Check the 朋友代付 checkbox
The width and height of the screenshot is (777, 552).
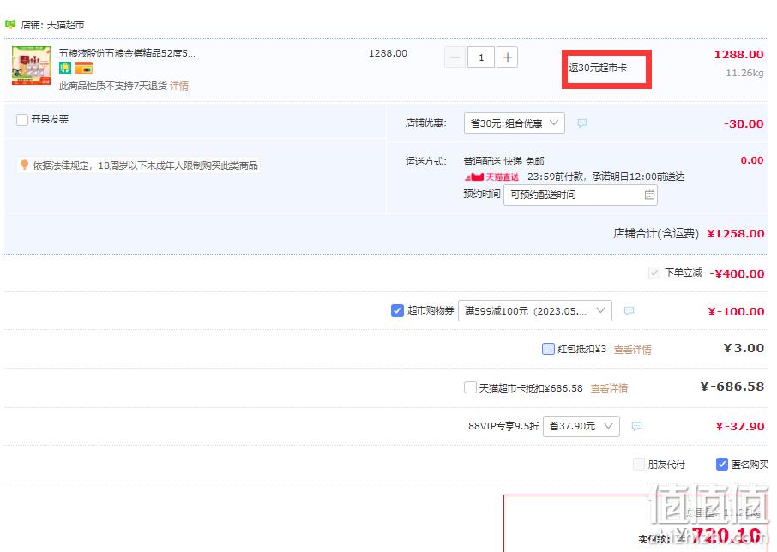[639, 465]
